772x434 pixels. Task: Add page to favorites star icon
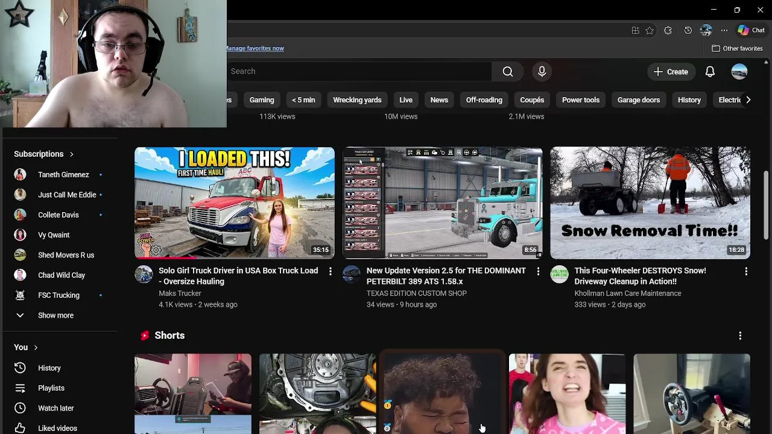coord(650,30)
